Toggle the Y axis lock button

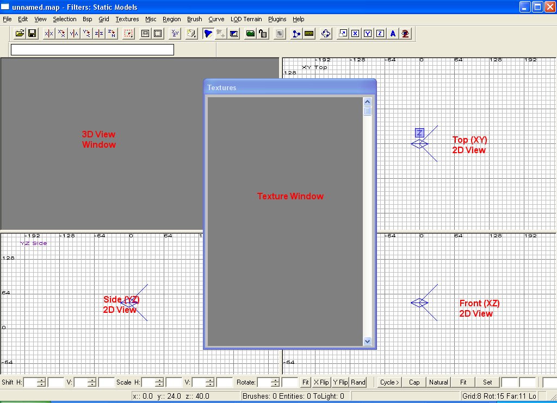tap(368, 34)
